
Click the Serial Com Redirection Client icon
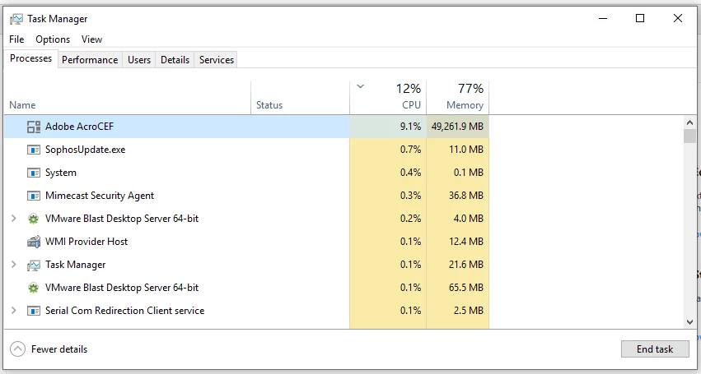[34, 311]
